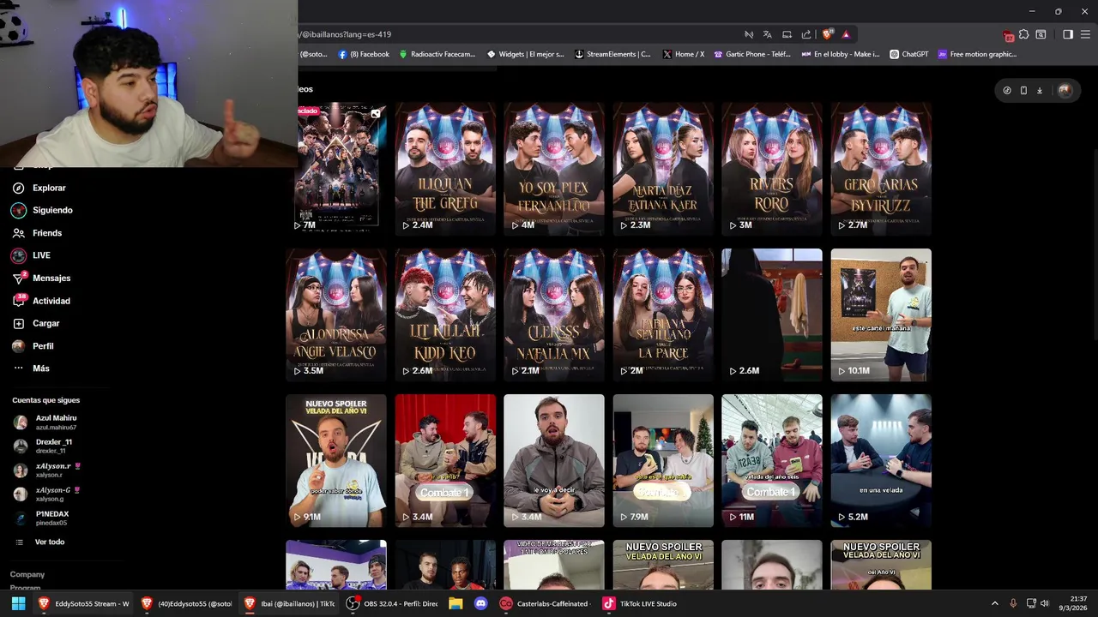1098x617 pixels.
Task: Open the profile avatar at top right
Action: coord(1065,90)
